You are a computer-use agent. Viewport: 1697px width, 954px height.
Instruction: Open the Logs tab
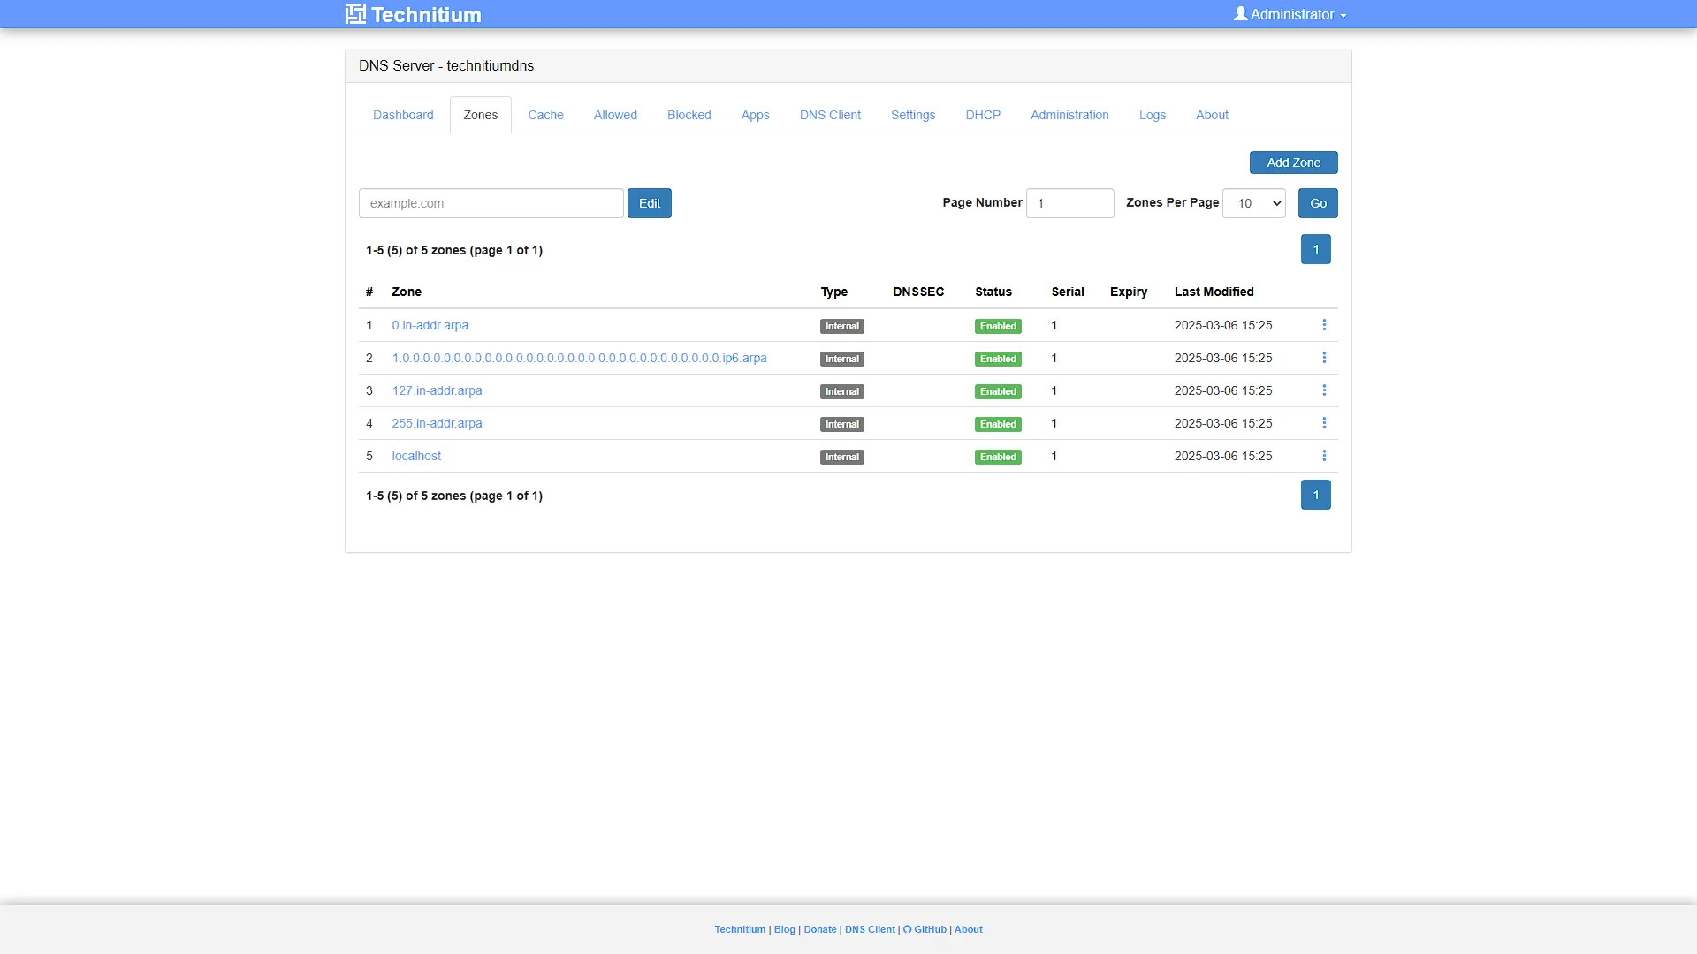(x=1153, y=115)
